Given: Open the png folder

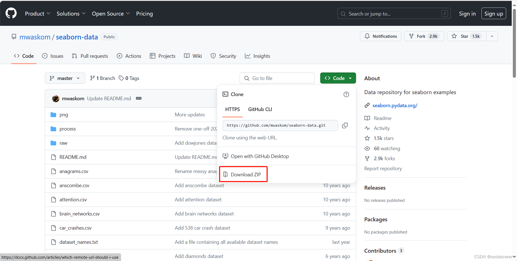Looking at the screenshot, I should coord(64,115).
